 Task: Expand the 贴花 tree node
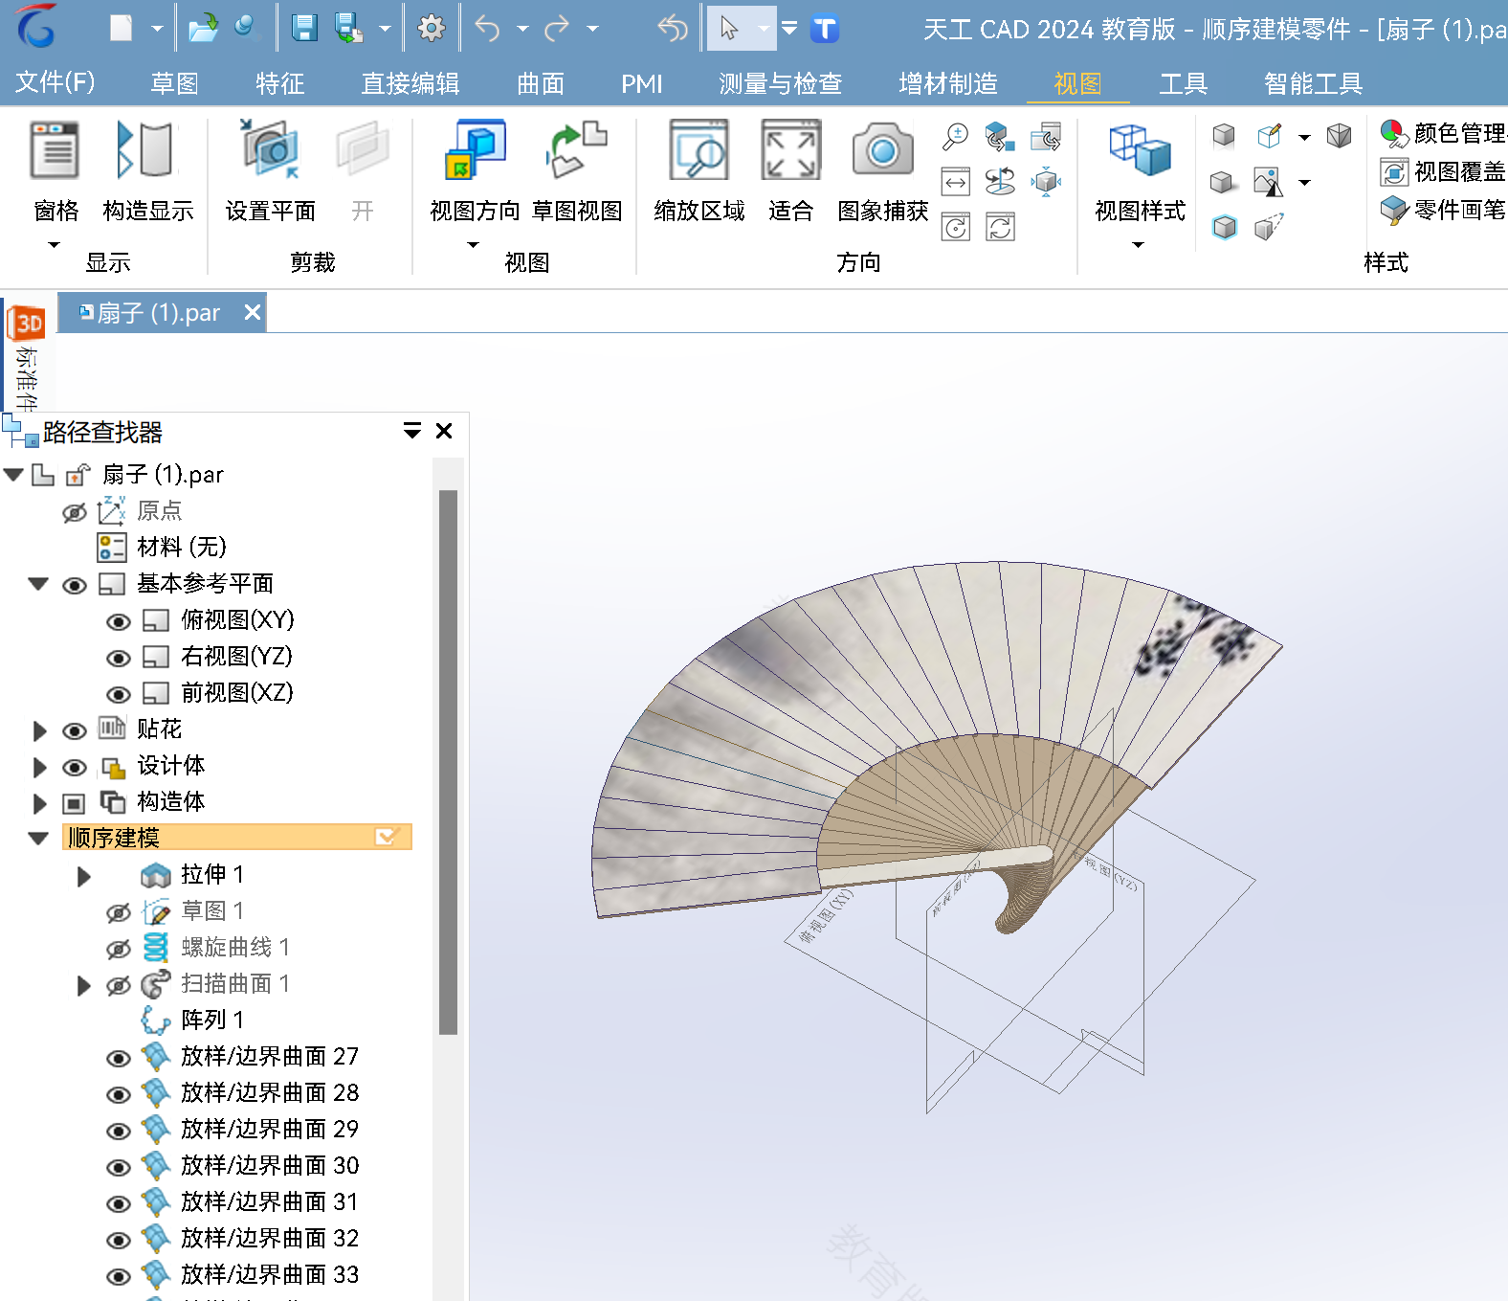pyautogui.click(x=39, y=730)
